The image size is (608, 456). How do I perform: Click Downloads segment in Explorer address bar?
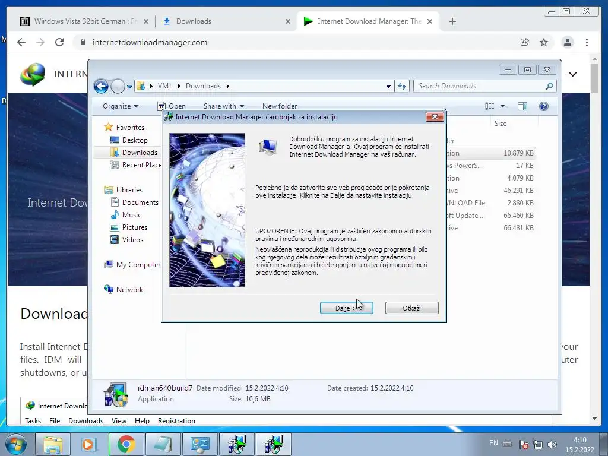(203, 86)
